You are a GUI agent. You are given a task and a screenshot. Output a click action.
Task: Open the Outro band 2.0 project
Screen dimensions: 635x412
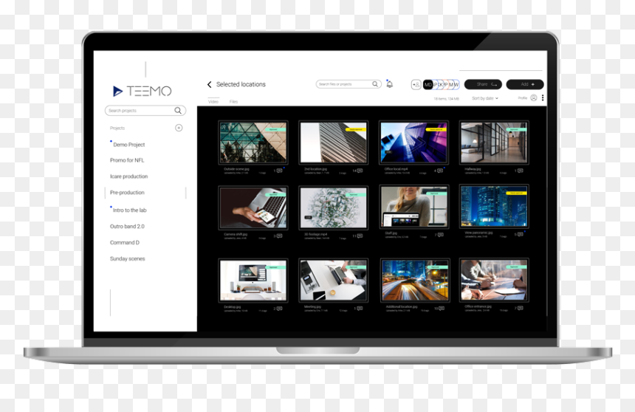coord(127,227)
